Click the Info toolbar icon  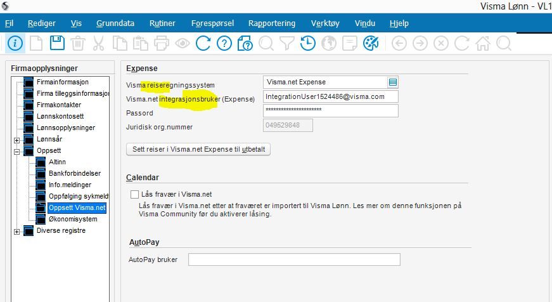(x=15, y=43)
